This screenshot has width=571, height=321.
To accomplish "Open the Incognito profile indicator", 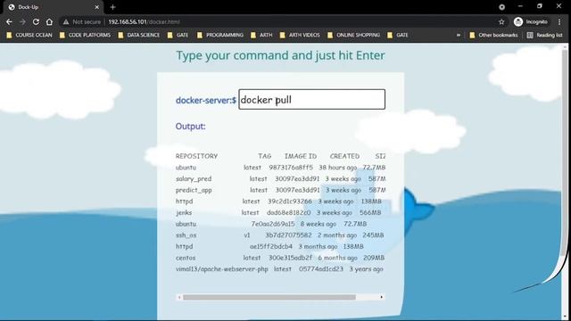I will [x=531, y=21].
